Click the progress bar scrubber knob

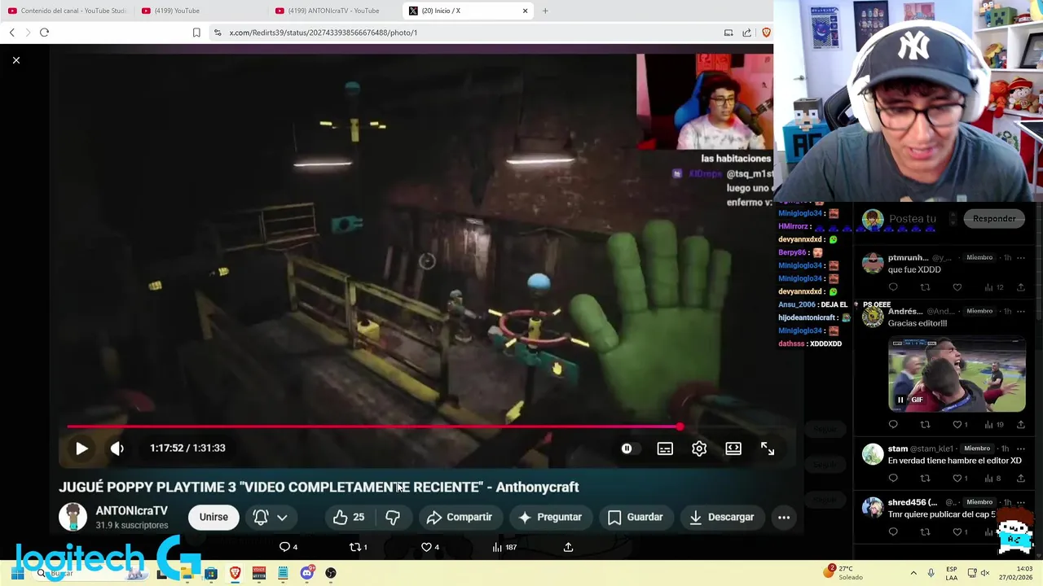680,426
